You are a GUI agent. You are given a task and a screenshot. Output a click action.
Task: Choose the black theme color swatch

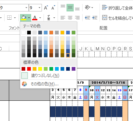29,32
